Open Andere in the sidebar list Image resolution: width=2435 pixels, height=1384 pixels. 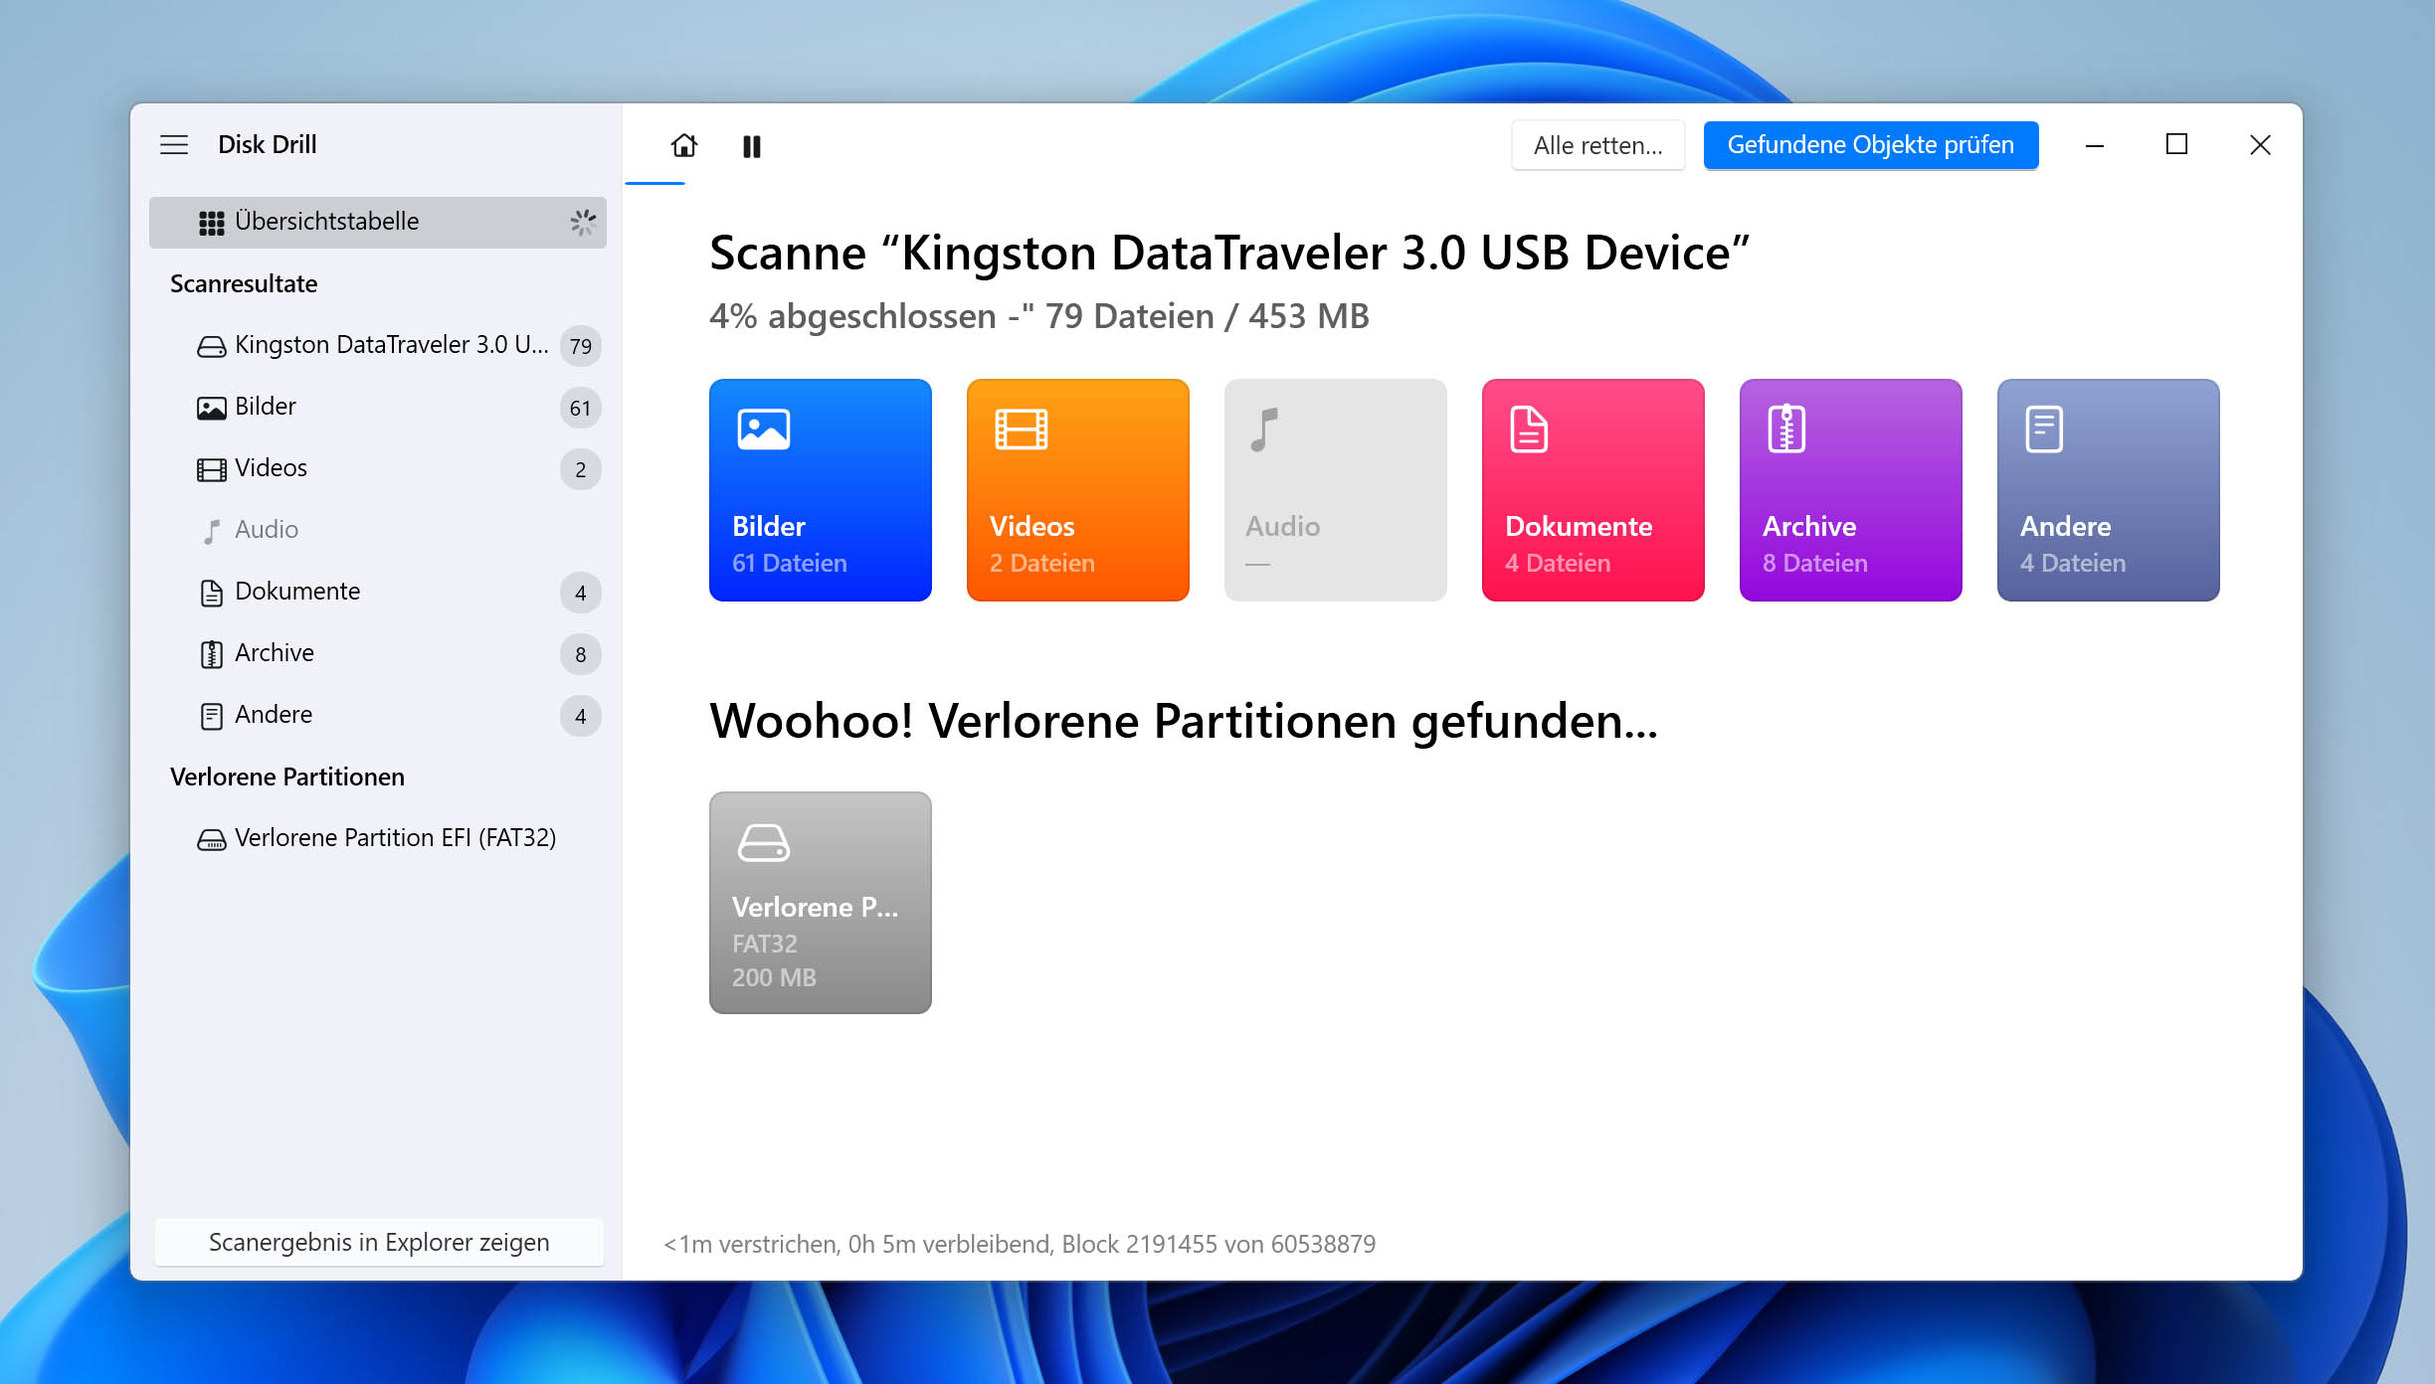pos(378,715)
